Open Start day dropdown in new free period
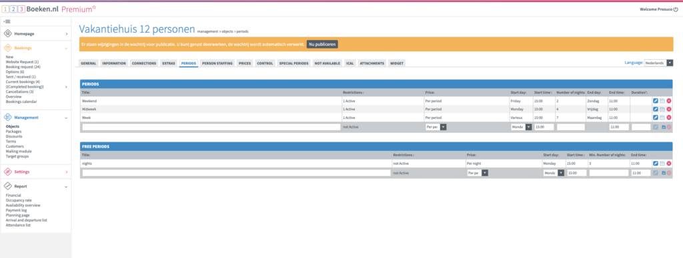683x258 pixels. (554, 173)
